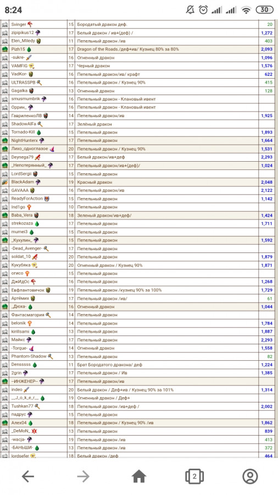The height and width of the screenshot is (495, 278).
Task: Open player profile Фантасмагория
Action: click(27, 315)
